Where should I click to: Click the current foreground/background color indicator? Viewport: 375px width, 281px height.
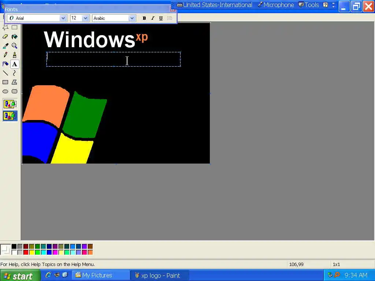(5, 249)
